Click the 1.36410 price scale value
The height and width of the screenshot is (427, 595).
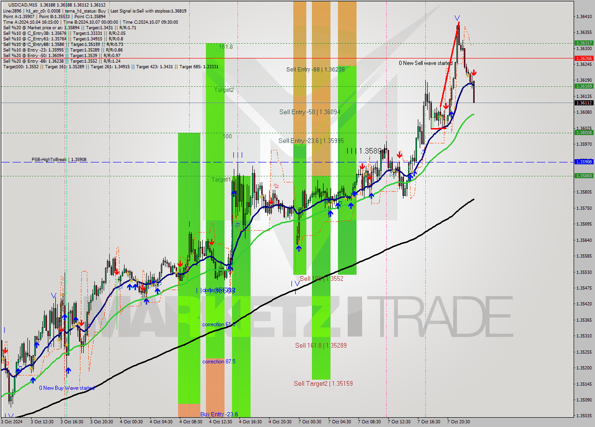(x=584, y=17)
